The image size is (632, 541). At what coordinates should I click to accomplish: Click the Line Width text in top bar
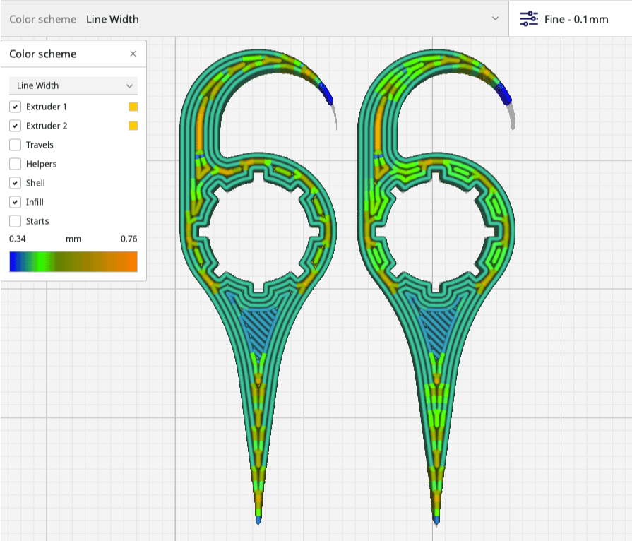[112, 19]
